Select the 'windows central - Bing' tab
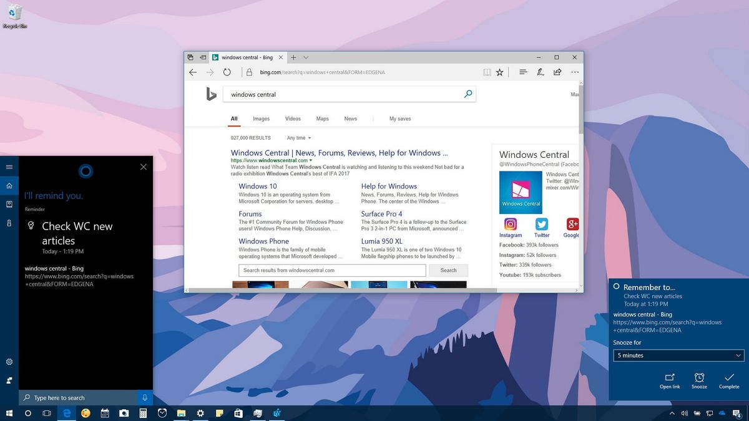 (247, 57)
